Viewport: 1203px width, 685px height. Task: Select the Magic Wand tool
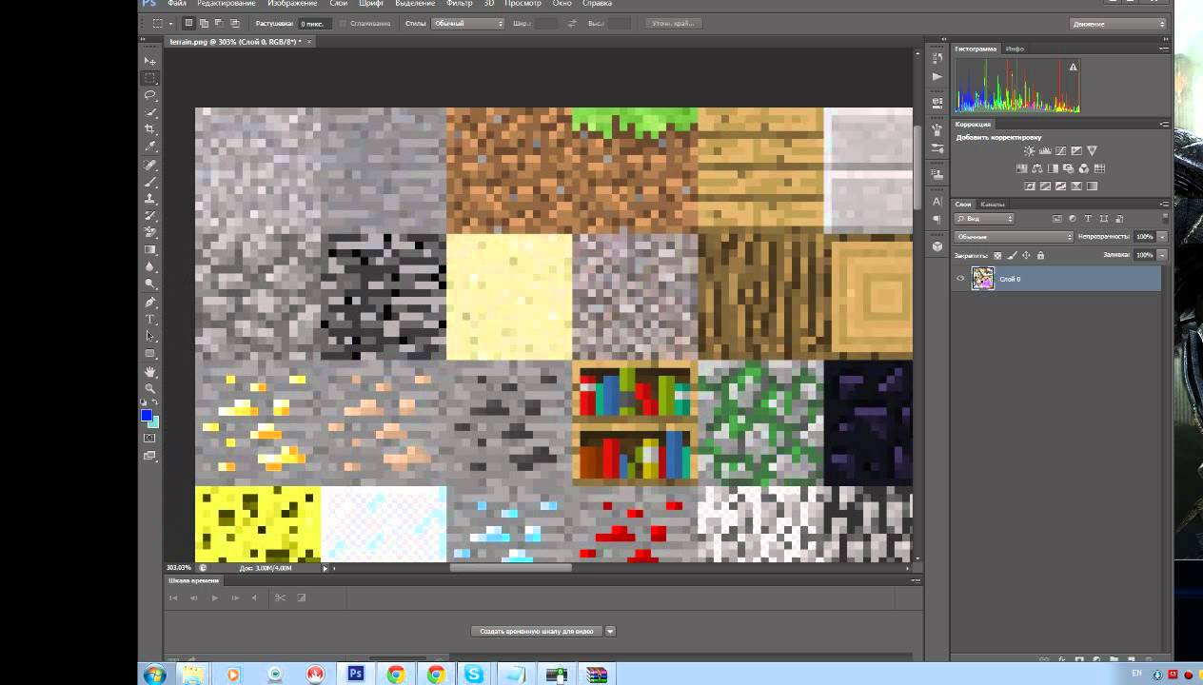(x=150, y=112)
